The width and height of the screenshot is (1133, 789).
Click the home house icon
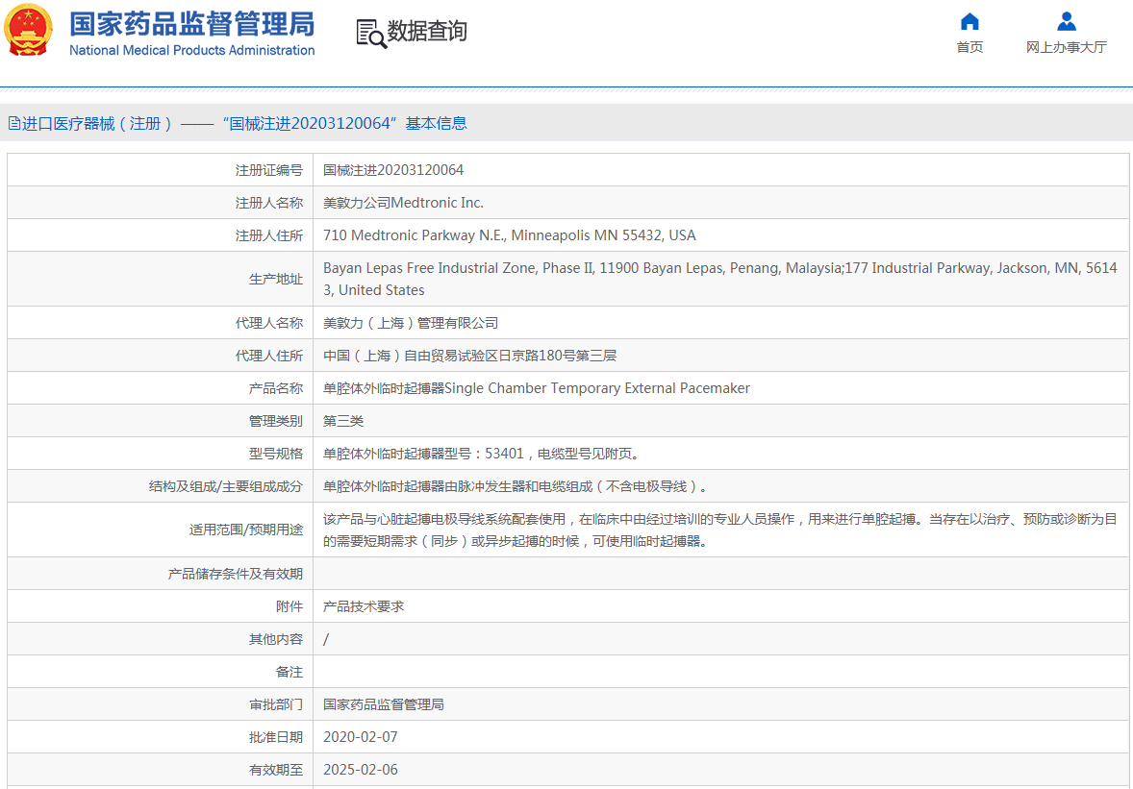[x=969, y=21]
